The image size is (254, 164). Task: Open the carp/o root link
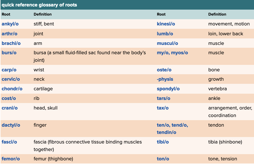(x=9, y=70)
